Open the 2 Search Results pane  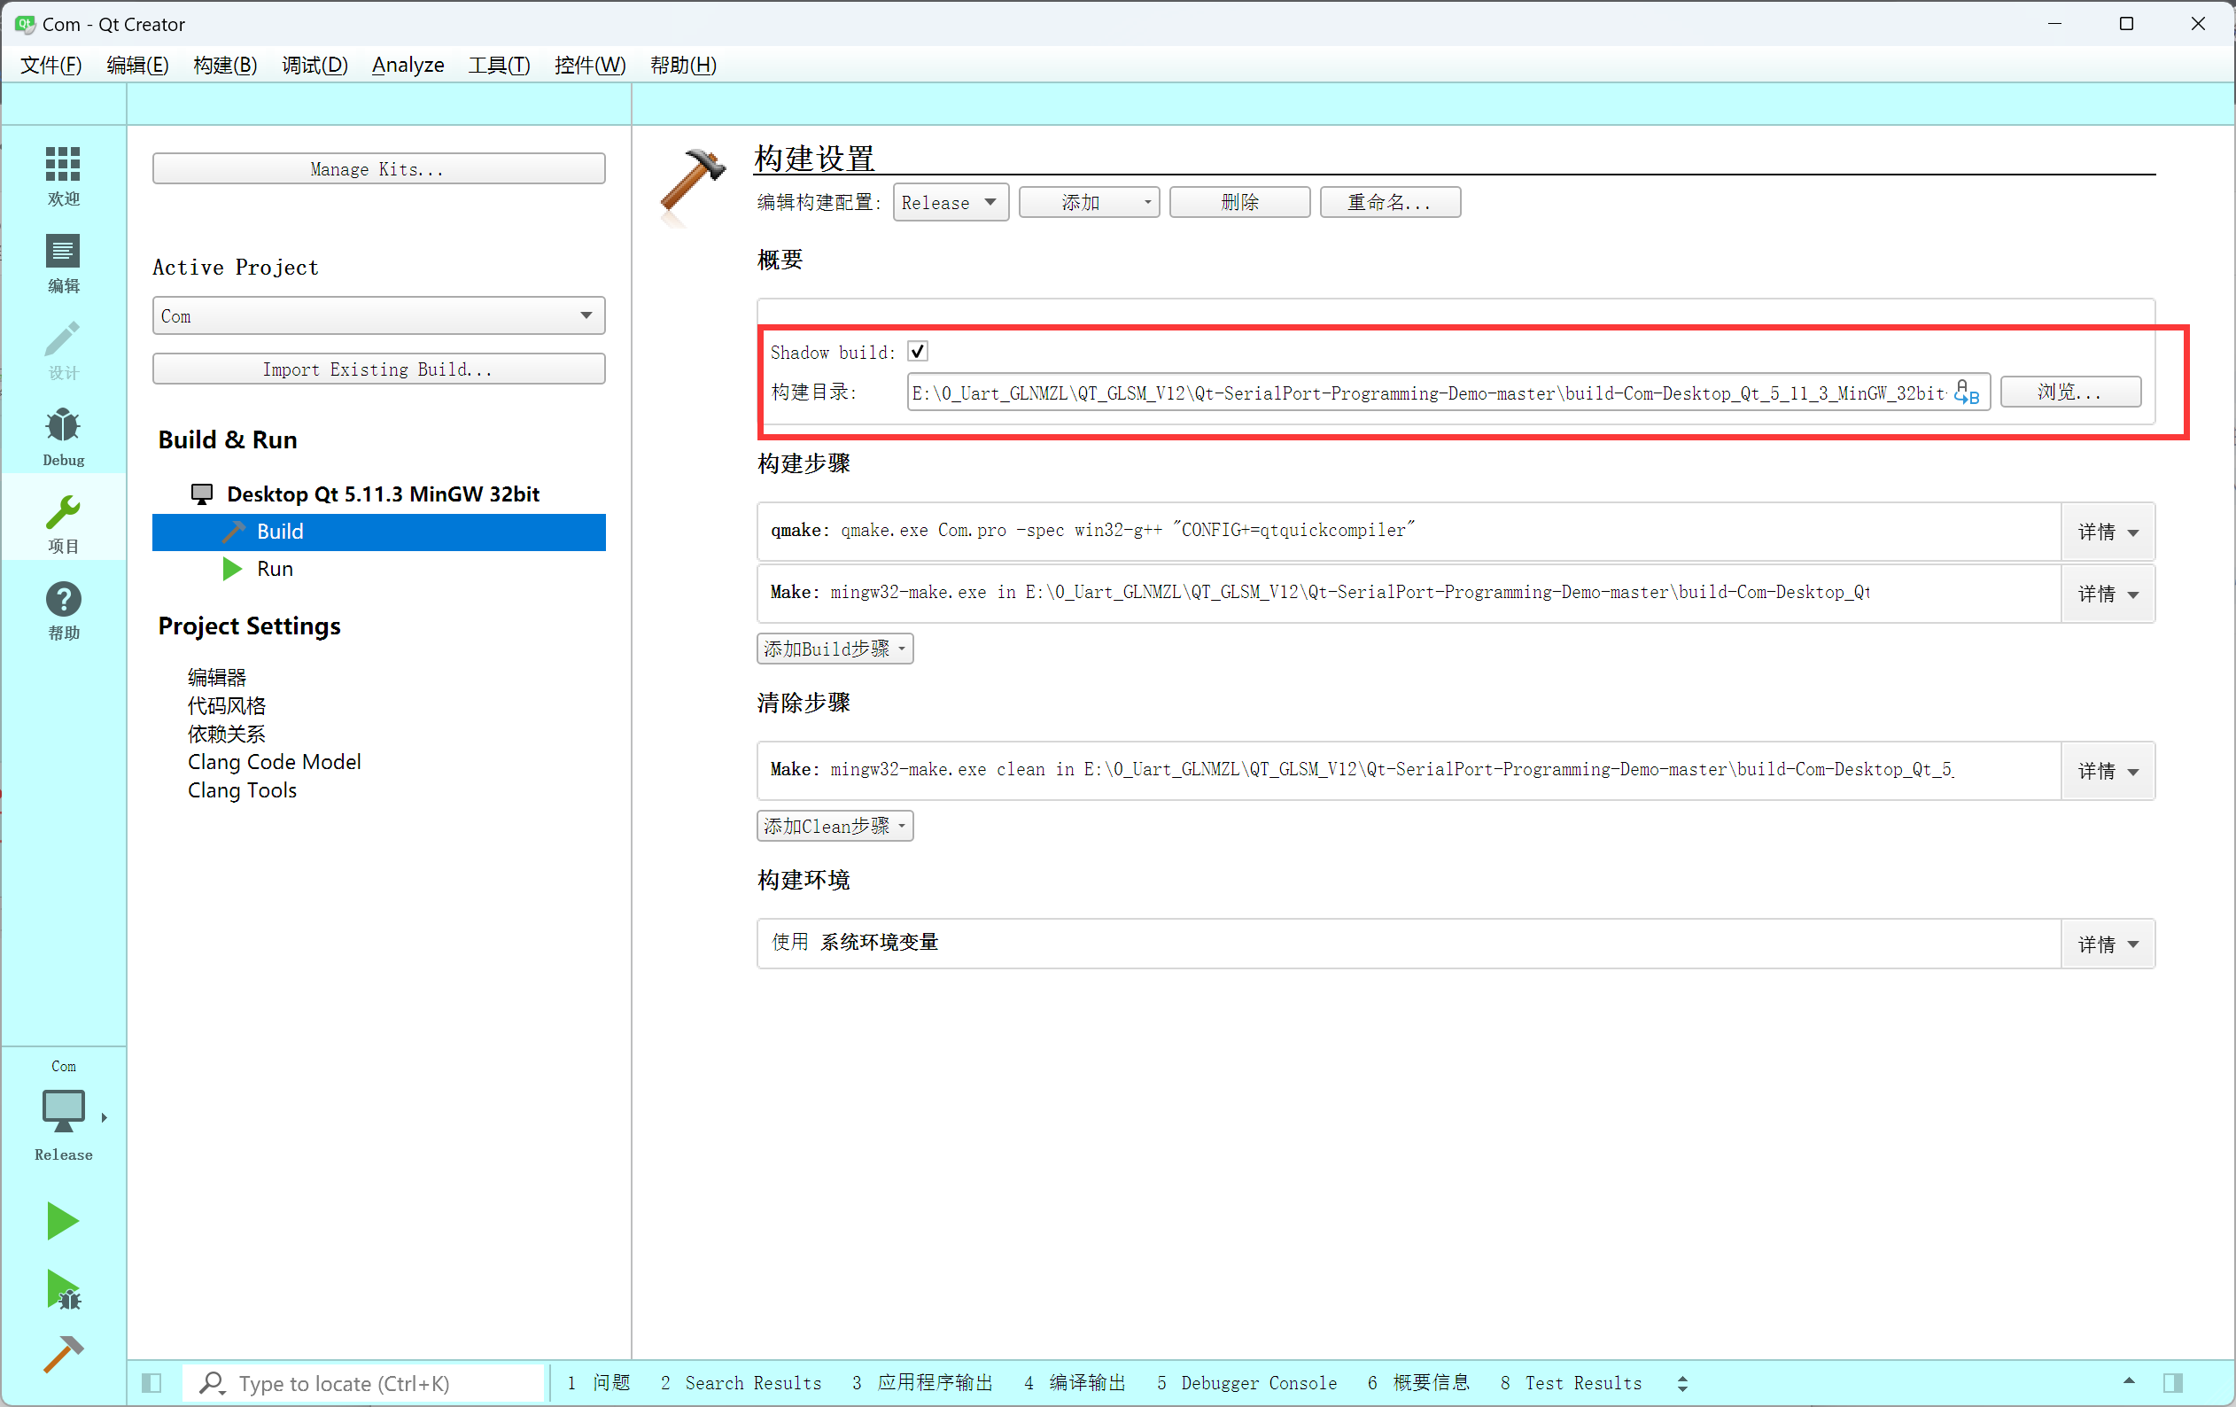coord(741,1383)
